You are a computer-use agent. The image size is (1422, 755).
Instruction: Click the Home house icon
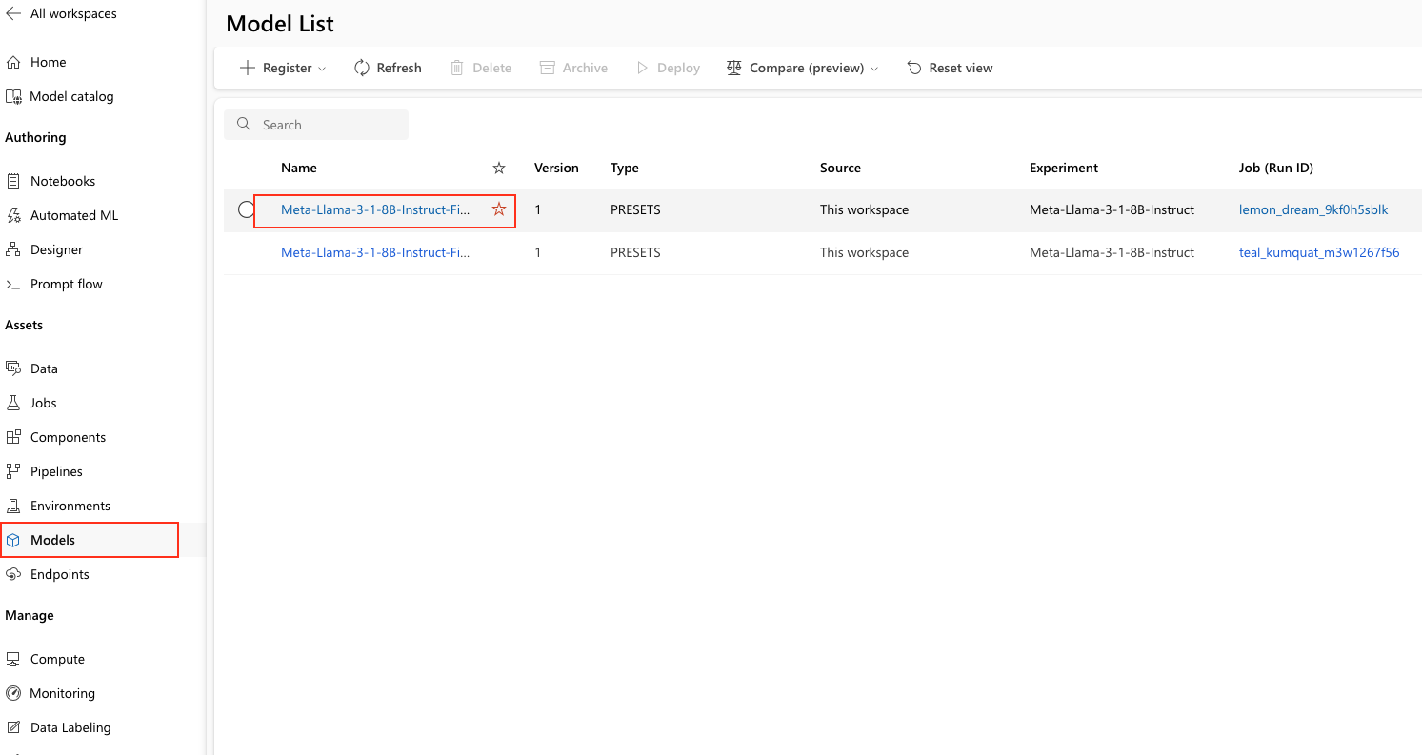point(13,62)
